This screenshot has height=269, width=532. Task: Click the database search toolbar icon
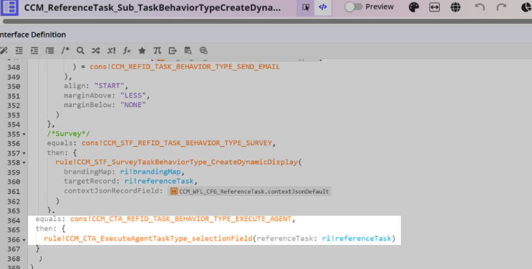pos(188,51)
